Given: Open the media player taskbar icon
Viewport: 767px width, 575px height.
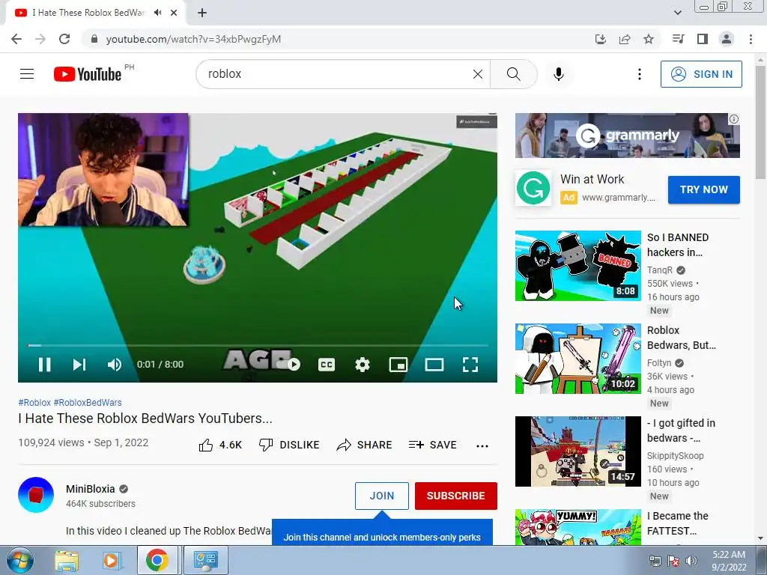Looking at the screenshot, I should point(111,560).
